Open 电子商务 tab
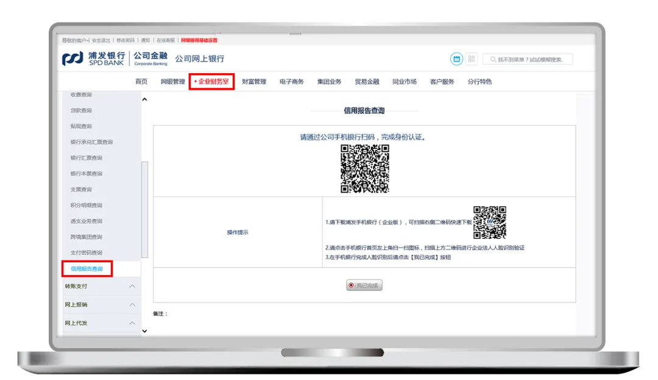Image resolution: width=658 pixels, height=380 pixels. [292, 82]
